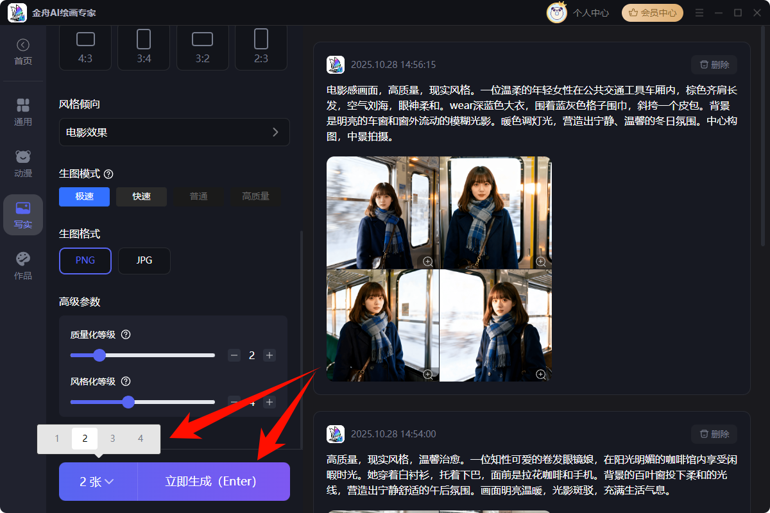
Task: Click the plus stepper beside 质量化等级
Action: click(269, 355)
